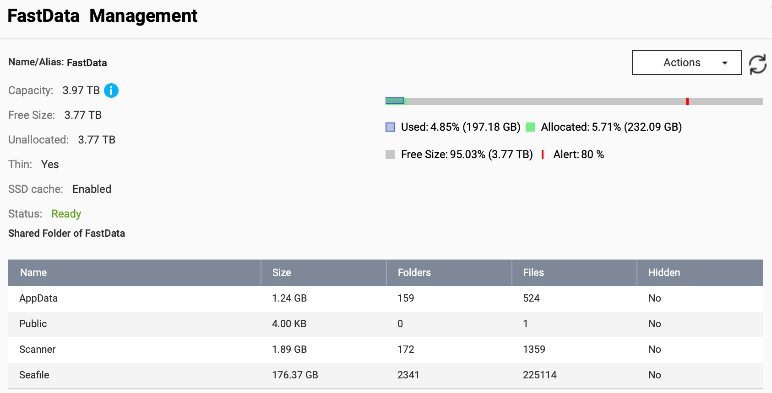Viewport: 772px width, 393px height.
Task: Click the red Alert legend marker
Action: (543, 154)
